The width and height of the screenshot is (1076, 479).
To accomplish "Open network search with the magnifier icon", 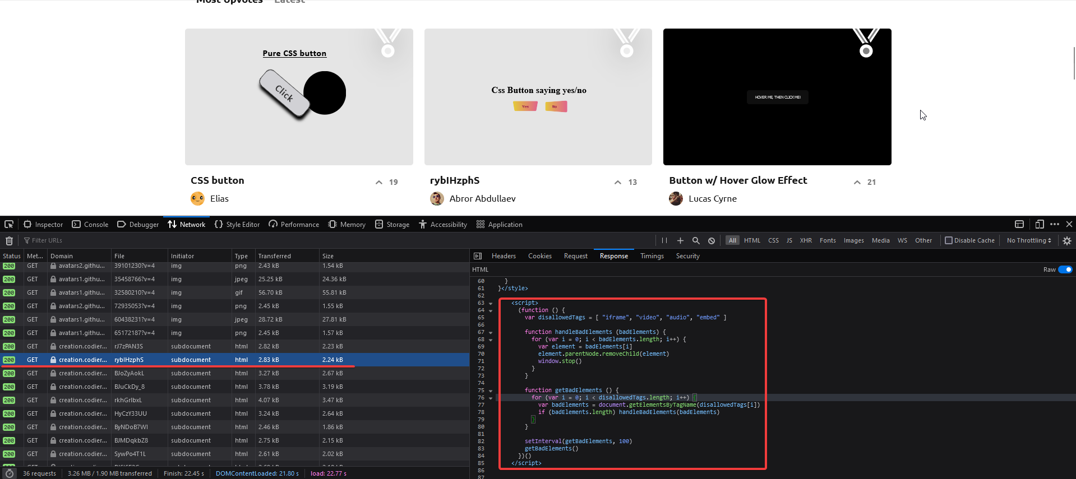I will pos(696,240).
